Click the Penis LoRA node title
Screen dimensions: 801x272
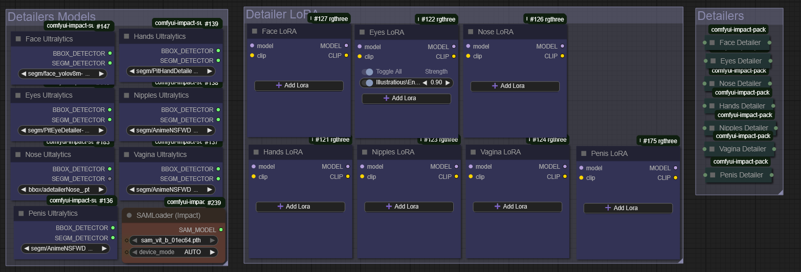609,153
